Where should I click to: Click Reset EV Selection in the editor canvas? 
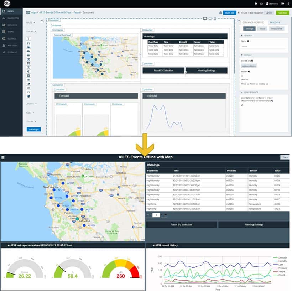click(163, 71)
